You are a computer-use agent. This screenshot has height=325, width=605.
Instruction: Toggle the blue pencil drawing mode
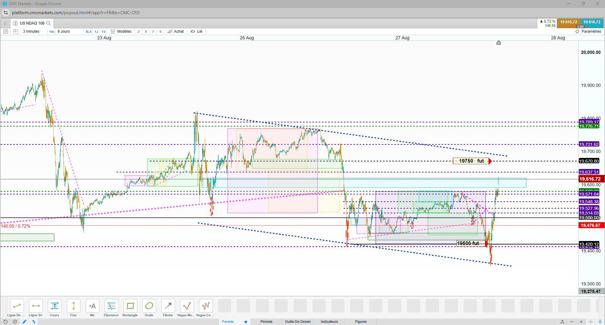(x=24, y=322)
